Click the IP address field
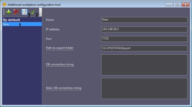The image size is (192, 107). point(144,29)
